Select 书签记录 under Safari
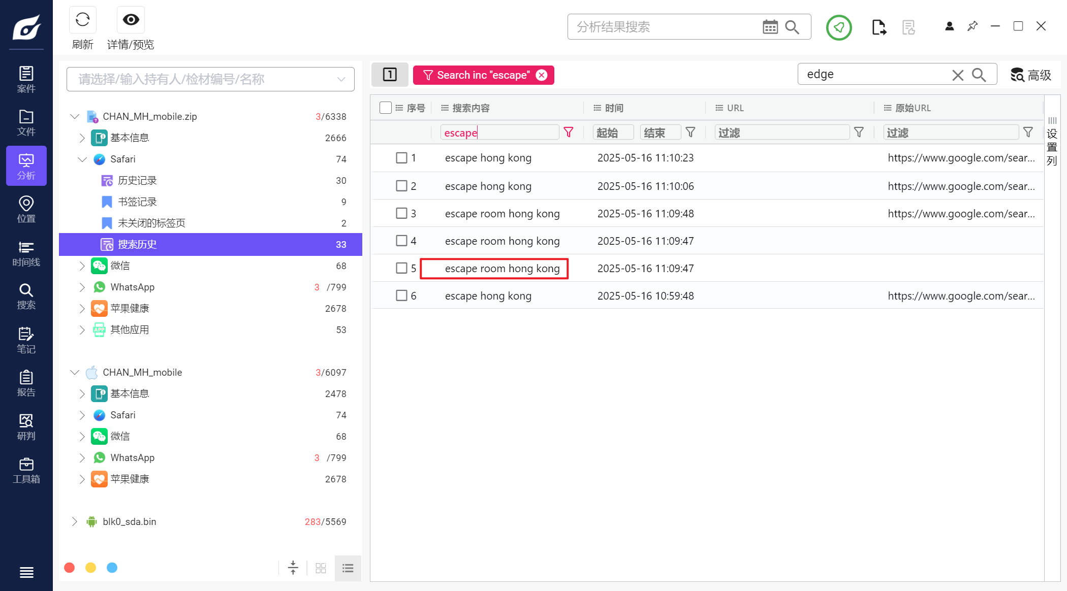1067x591 pixels. 137,202
